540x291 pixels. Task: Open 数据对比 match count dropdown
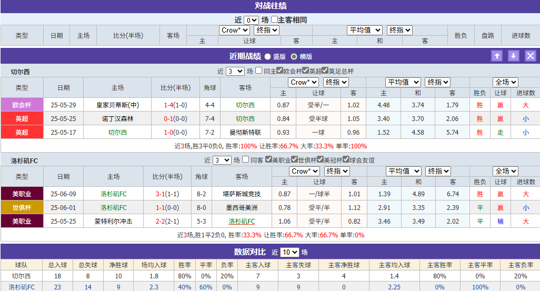click(289, 252)
